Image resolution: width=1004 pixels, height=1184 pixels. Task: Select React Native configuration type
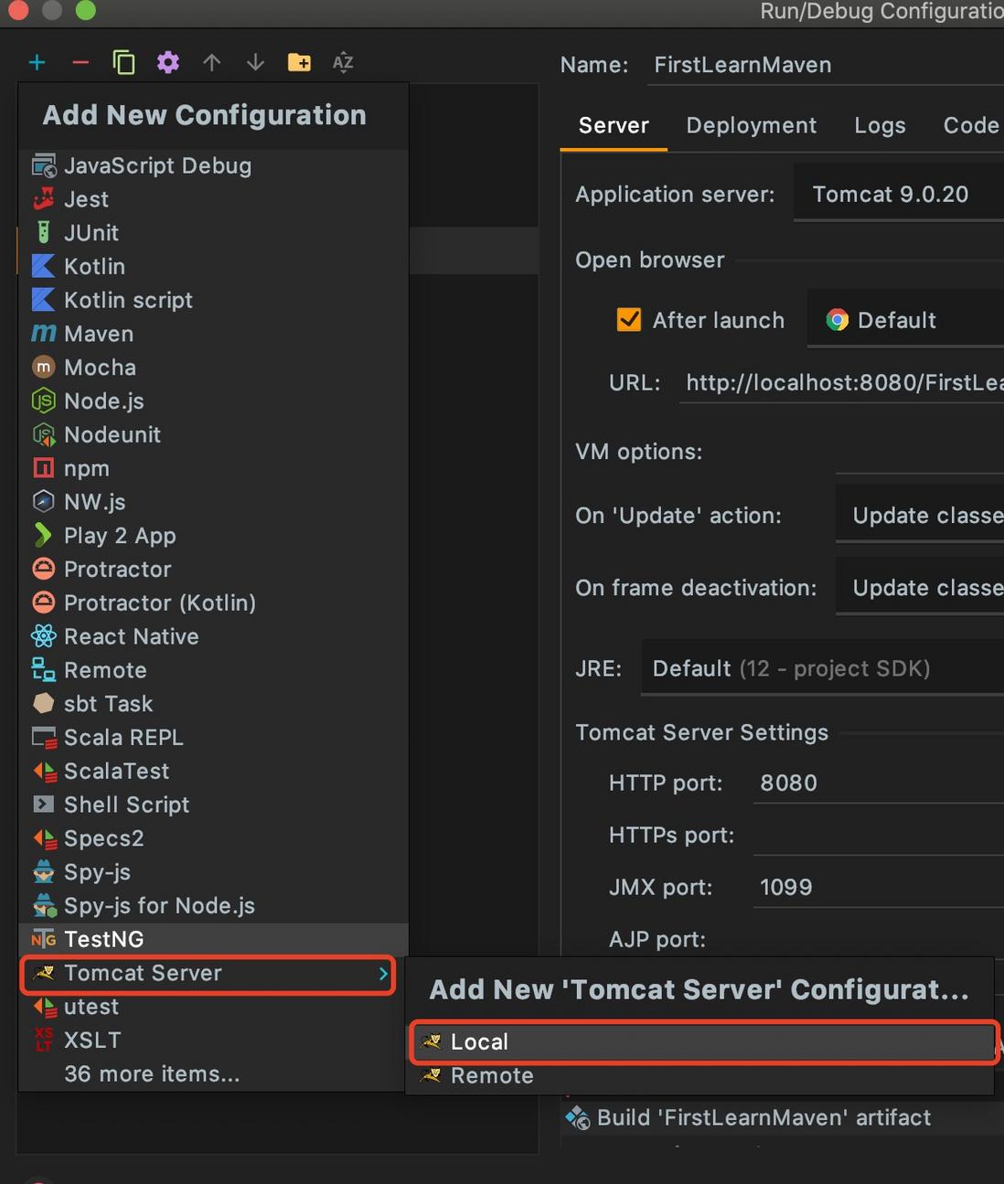coord(213,636)
